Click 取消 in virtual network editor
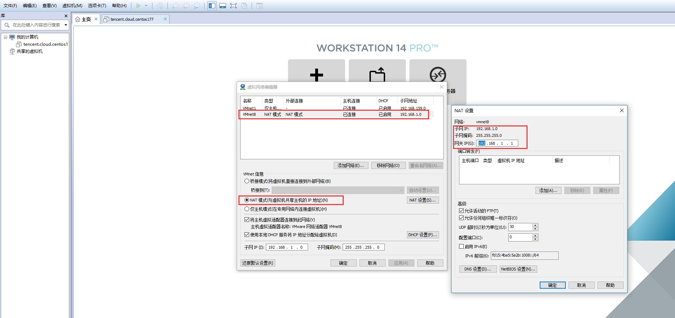The width and height of the screenshot is (675, 318). pos(372,263)
